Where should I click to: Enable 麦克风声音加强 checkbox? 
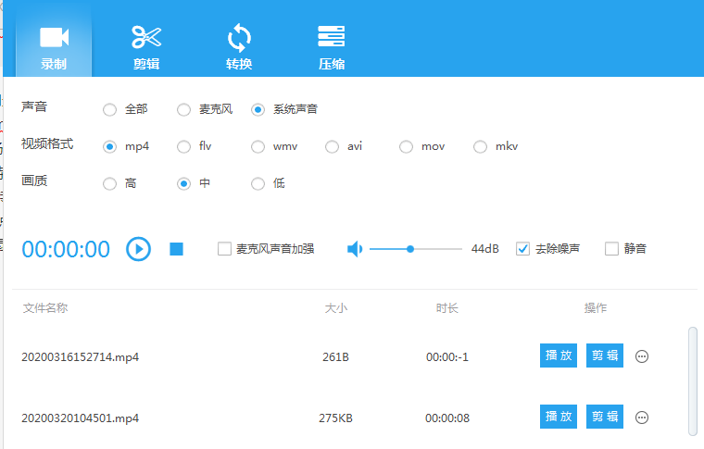pos(224,248)
